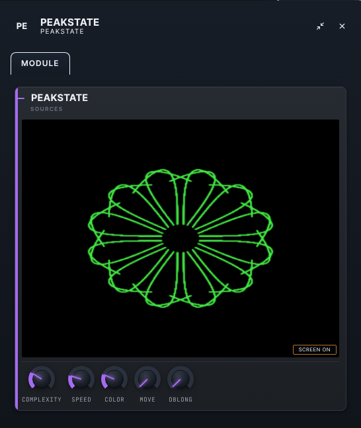Toggle the SCREEN ON button

(315, 349)
